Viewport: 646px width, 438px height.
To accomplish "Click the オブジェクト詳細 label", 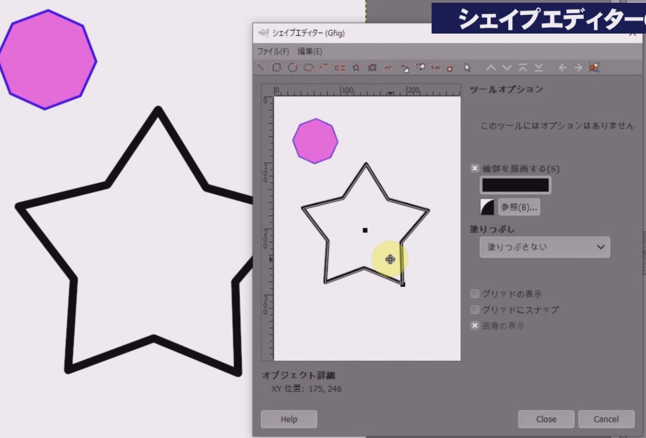I will tap(299, 375).
